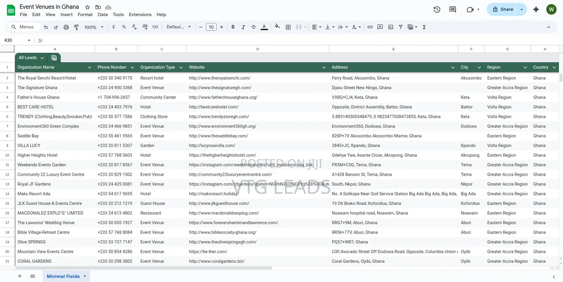The height and width of the screenshot is (282, 563).
Task: Toggle Strikethrough formatting
Action: (253, 27)
